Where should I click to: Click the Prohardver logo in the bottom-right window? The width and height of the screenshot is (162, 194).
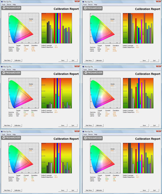click(x=93, y=138)
